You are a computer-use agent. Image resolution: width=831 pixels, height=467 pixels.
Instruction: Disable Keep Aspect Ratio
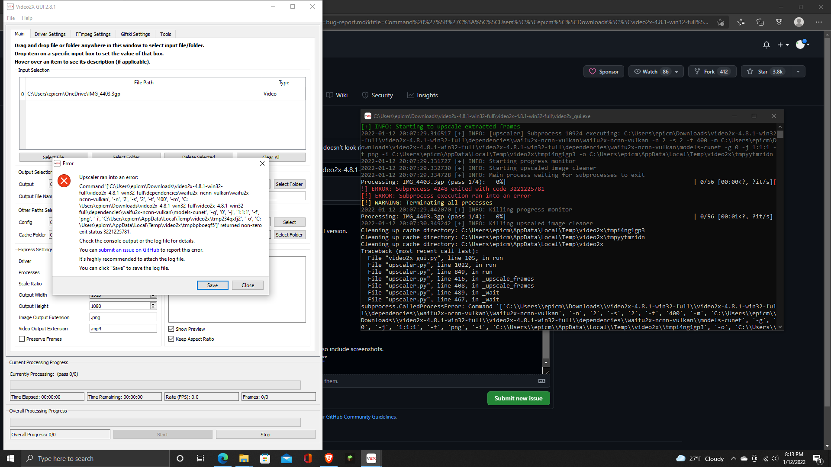tap(171, 339)
